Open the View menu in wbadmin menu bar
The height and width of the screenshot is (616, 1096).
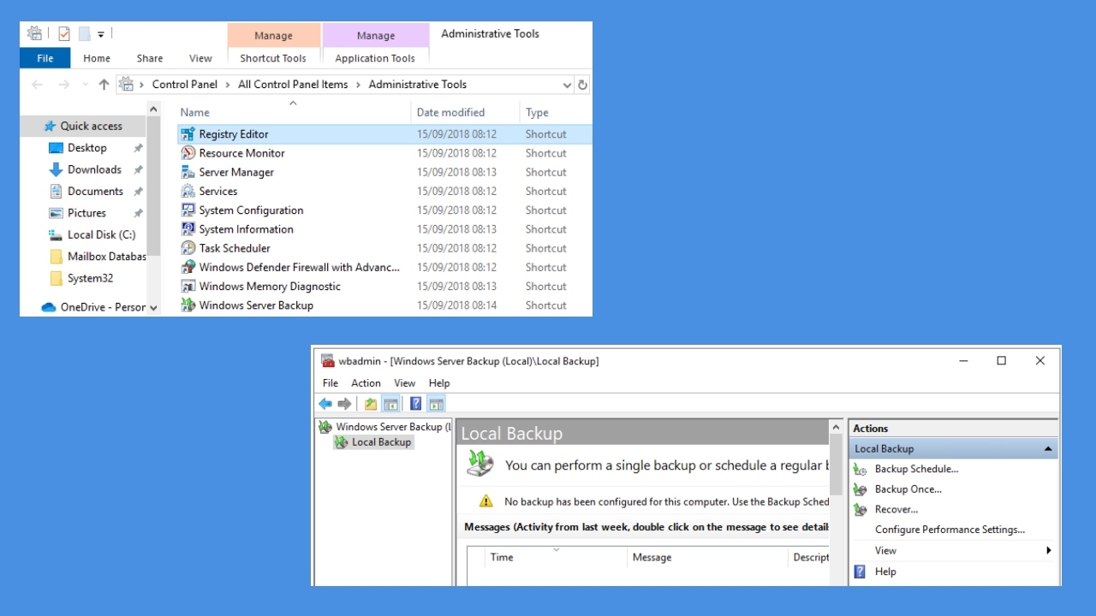coord(405,383)
